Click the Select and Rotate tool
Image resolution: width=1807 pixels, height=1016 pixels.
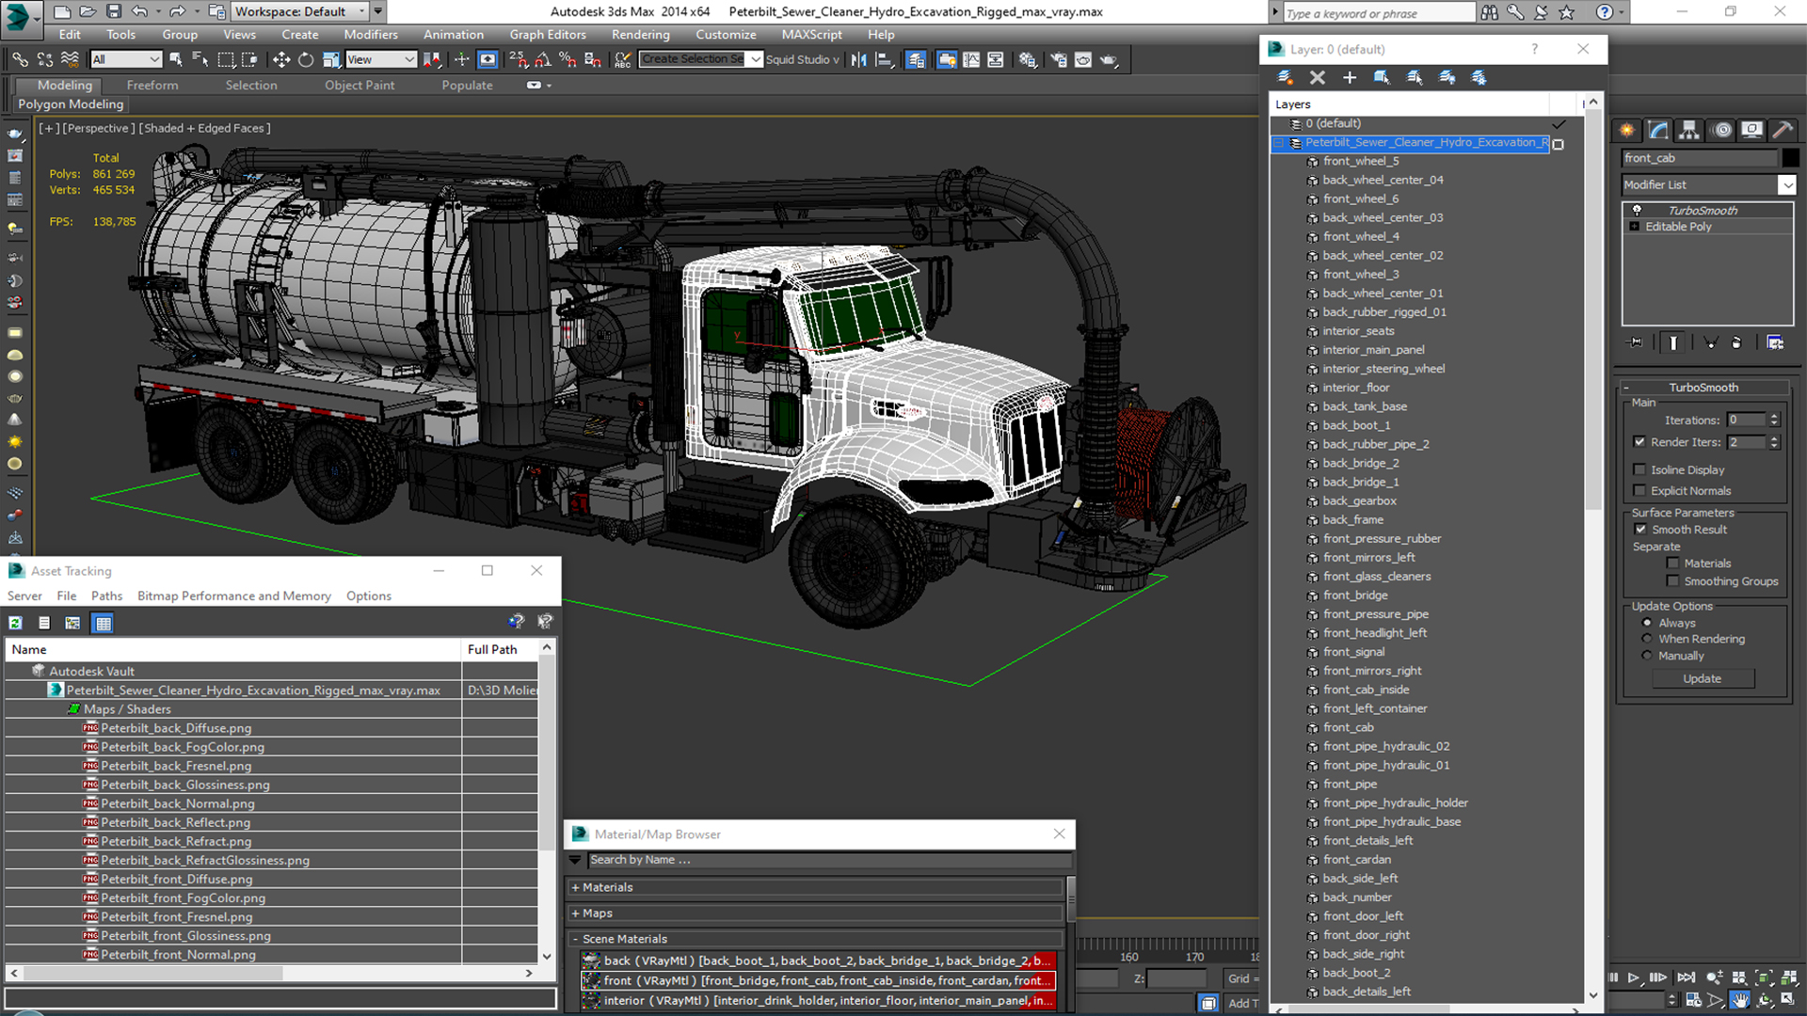click(x=306, y=59)
